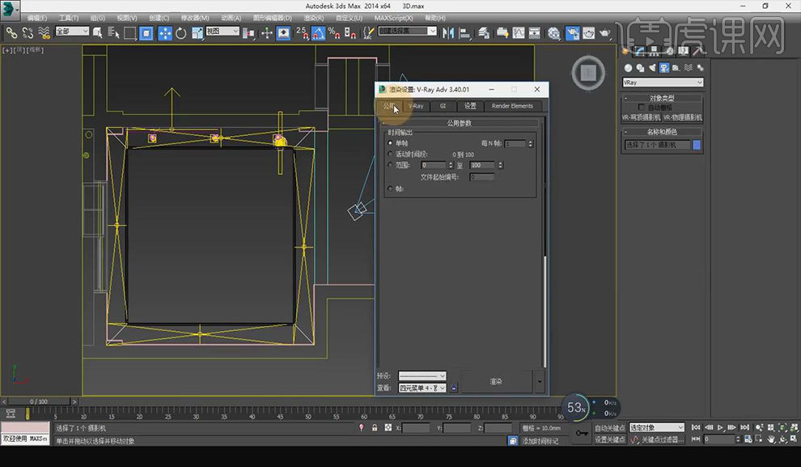The height and width of the screenshot is (467, 801).
Task: Open the arrow dropdown beside 渲染 button
Action: click(540, 382)
